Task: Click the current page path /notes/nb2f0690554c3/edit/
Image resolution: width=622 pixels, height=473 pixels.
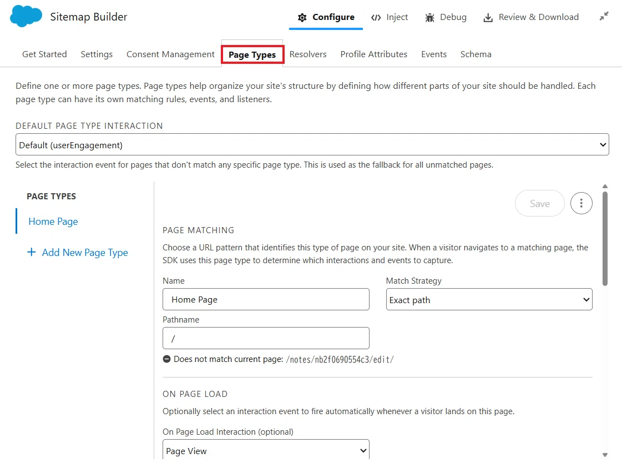Action: (340, 360)
